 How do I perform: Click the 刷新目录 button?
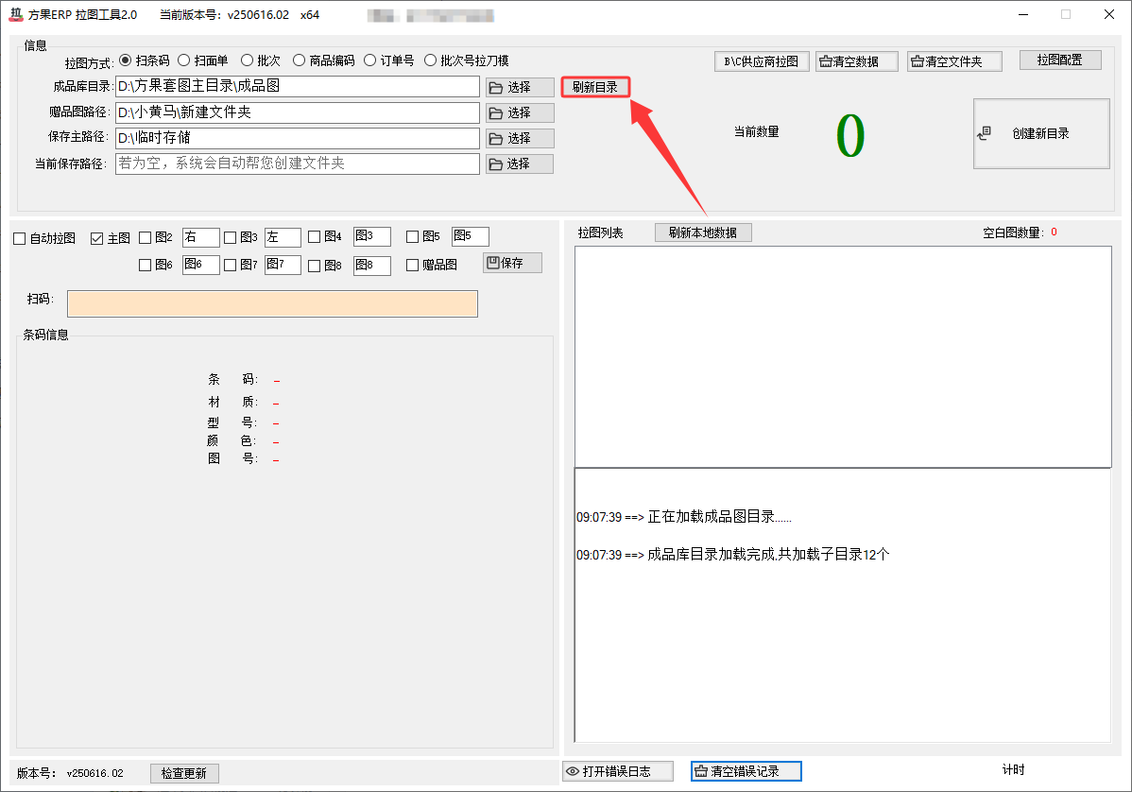(x=595, y=87)
